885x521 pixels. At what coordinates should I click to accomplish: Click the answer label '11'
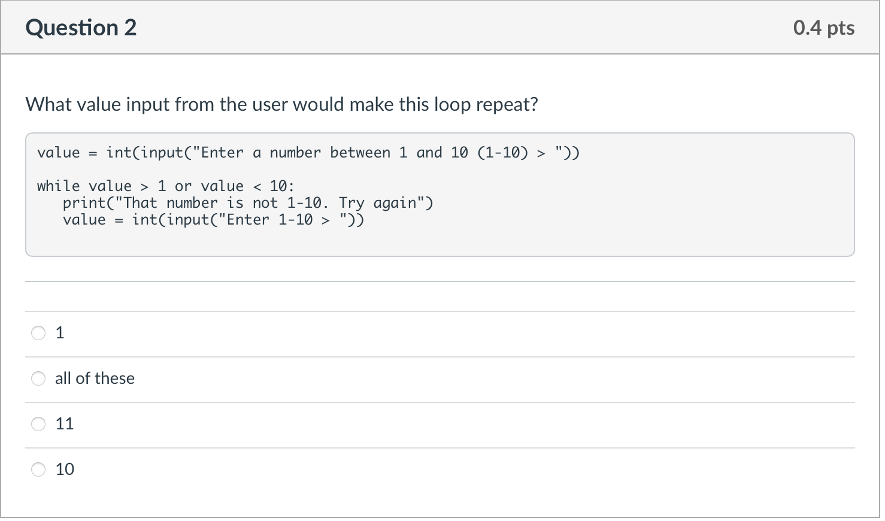point(64,423)
